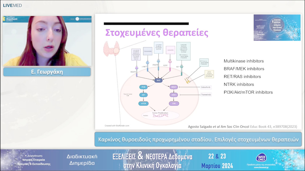Click the VEGFR receptor label
This screenshot has width=305, height=171.
133,72
